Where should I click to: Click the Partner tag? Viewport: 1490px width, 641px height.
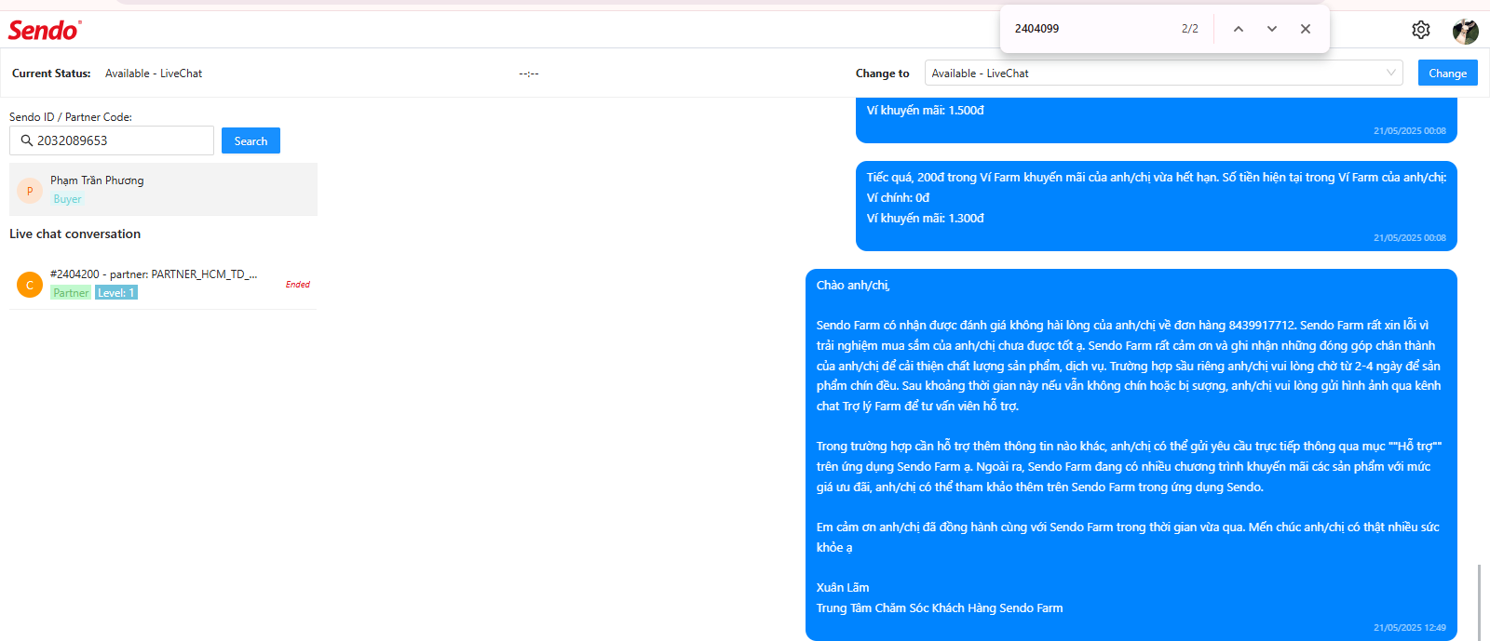[71, 292]
